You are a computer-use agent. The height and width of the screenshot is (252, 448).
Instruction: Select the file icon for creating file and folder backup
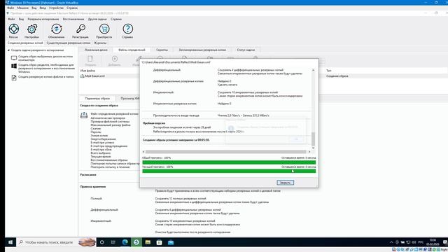pos(14,78)
